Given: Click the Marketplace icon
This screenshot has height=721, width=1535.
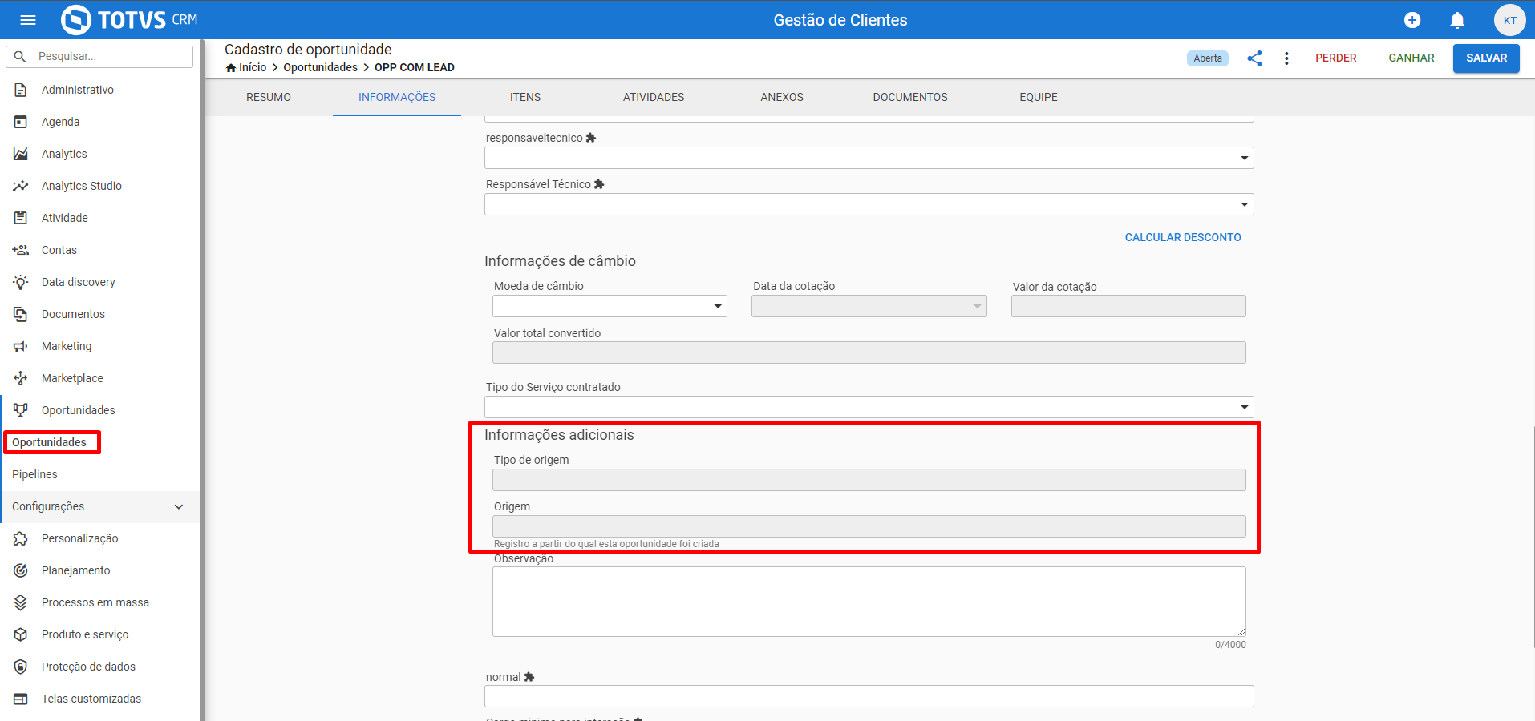Looking at the screenshot, I should coord(21,378).
